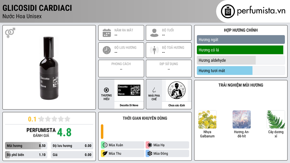The height and width of the screenshot is (163, 290).
Task: Click the blue Hương tươi mát accord bar
Action: pyautogui.click(x=225, y=70)
